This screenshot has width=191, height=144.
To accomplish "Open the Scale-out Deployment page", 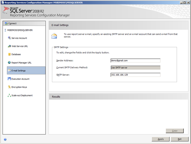I will point(22,95).
